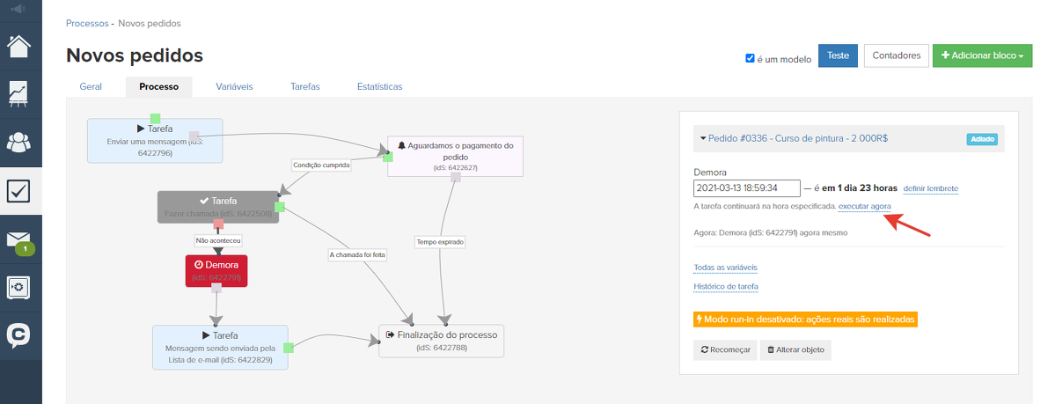Open the 'Todas as variáveis' link
The width and height of the screenshot is (1055, 404).
(x=725, y=268)
